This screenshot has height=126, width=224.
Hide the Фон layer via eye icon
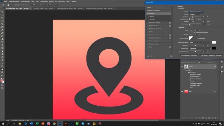182,92
